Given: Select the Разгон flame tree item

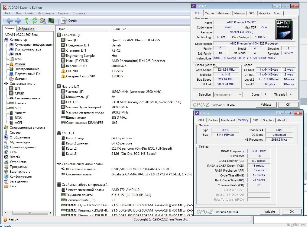Looking at the screenshot, I should pyautogui.click(x=20, y=64).
